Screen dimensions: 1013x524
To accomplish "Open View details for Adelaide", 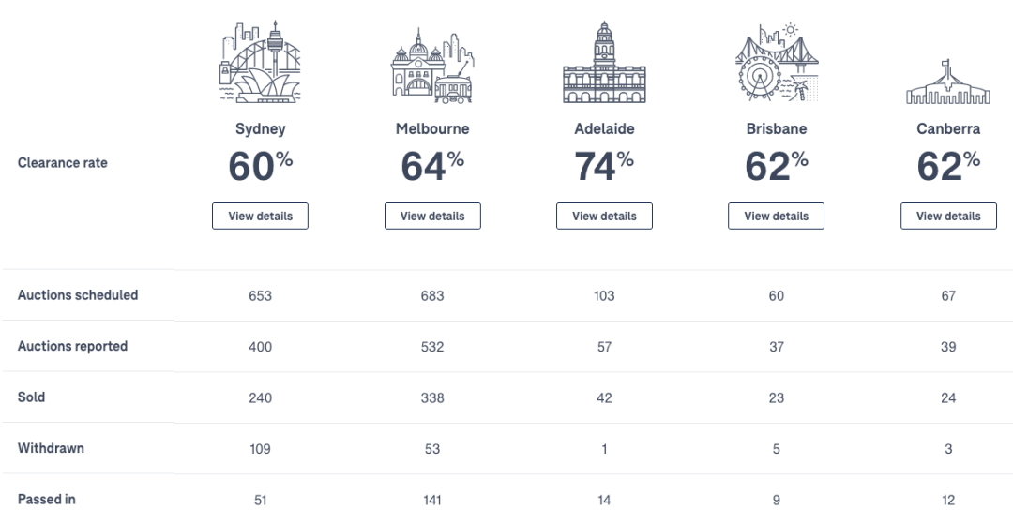I will [x=604, y=217].
